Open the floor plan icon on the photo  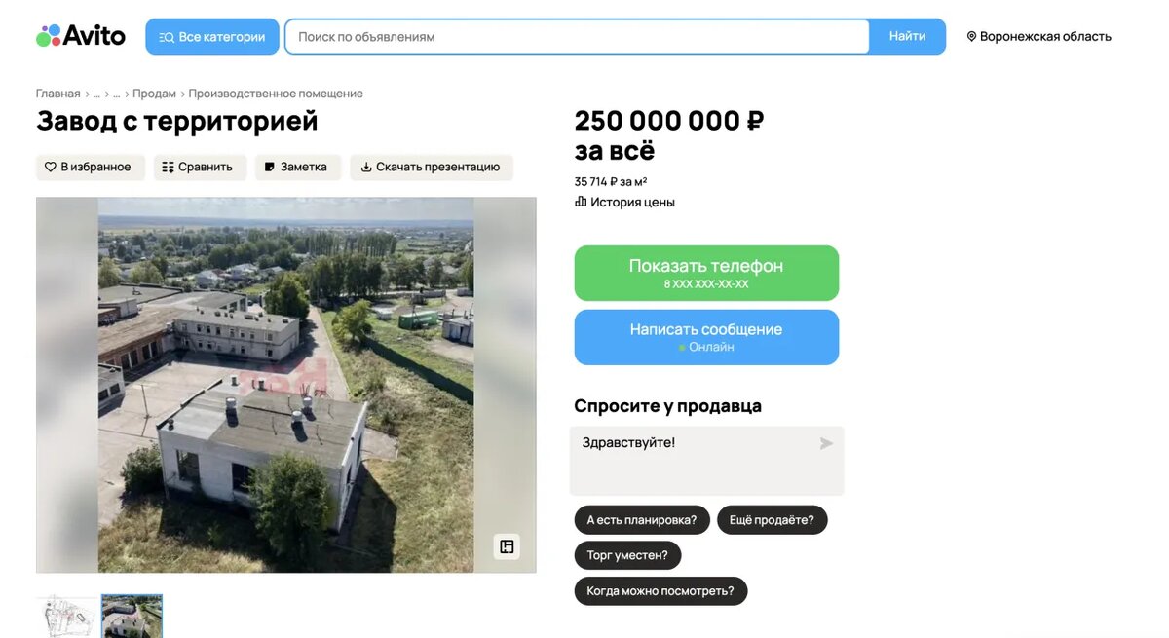coord(507,546)
